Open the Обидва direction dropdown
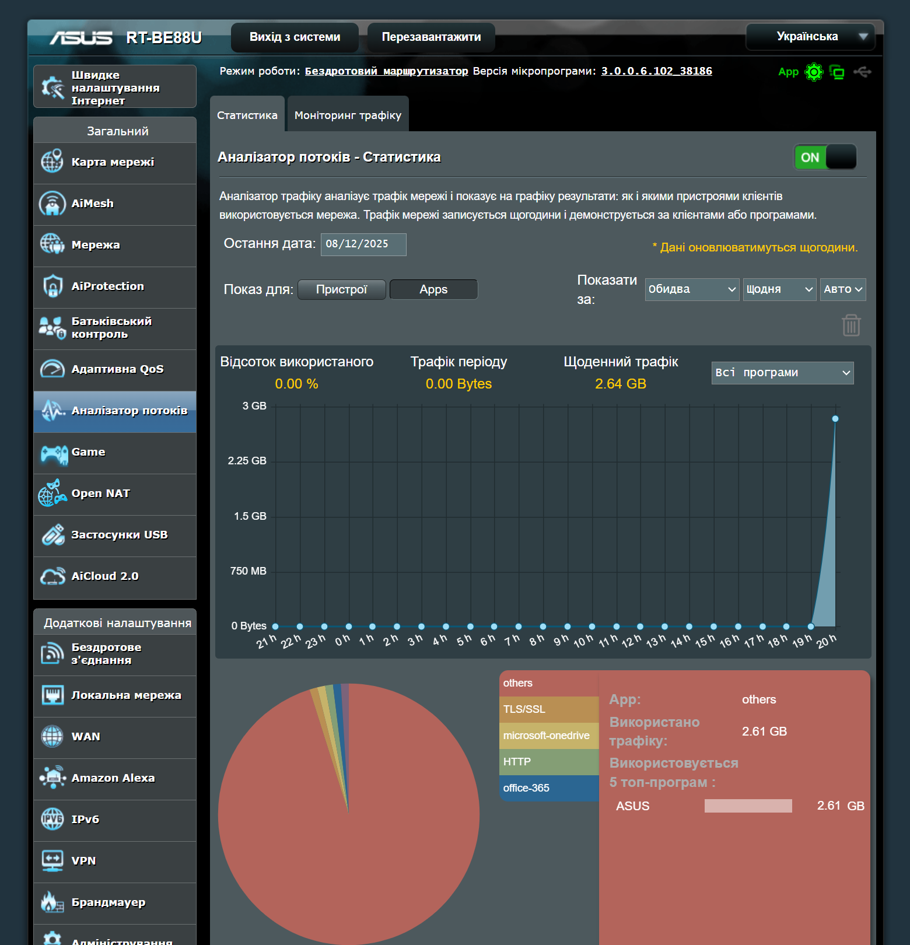The image size is (910, 945). (x=692, y=289)
